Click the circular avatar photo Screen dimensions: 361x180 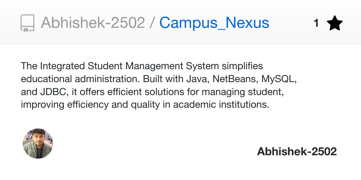pyautogui.click(x=38, y=143)
